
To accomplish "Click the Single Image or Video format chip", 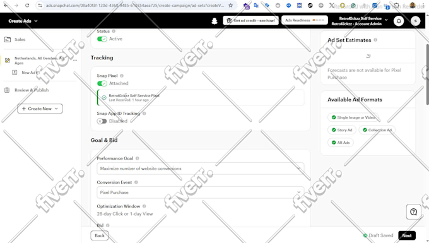I will [x=353, y=117].
